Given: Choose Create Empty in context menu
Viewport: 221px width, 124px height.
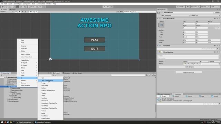Looking at the screenshot, I should click(x=28, y=60).
